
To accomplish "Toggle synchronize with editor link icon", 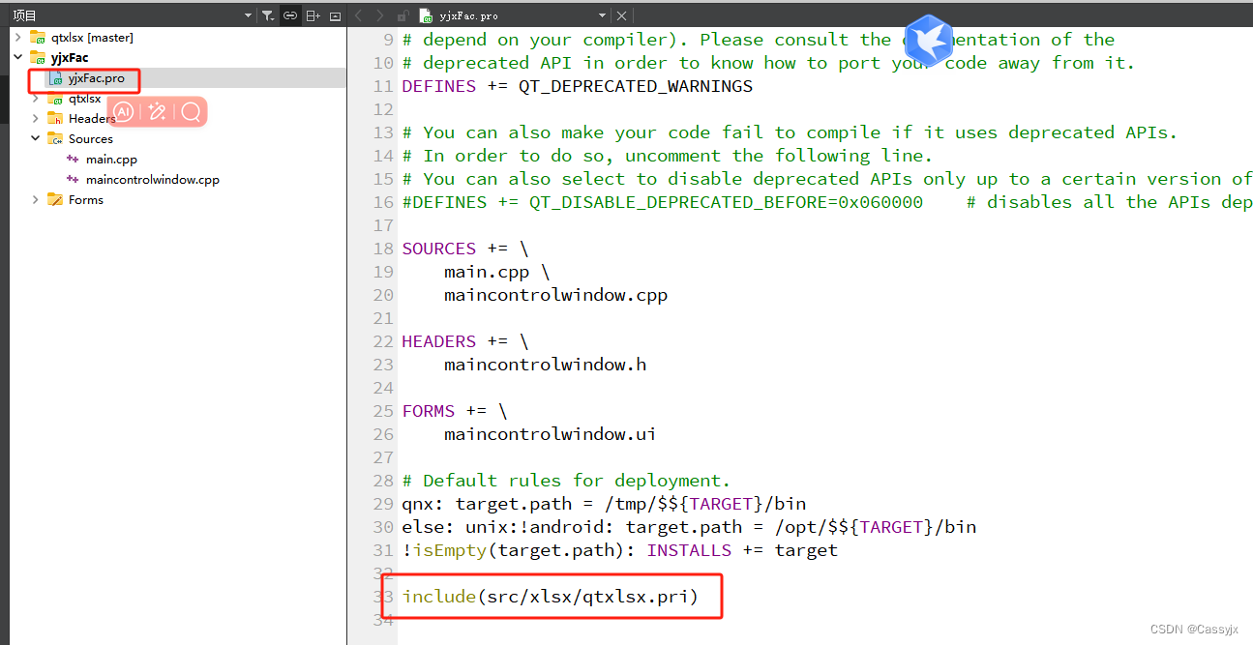I will click(x=289, y=15).
